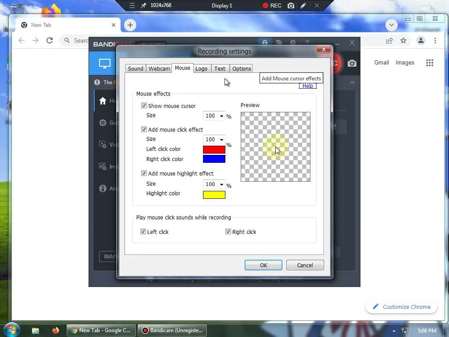Click Chrome share page icon
Screen dimensions: 449x337
coord(389,41)
